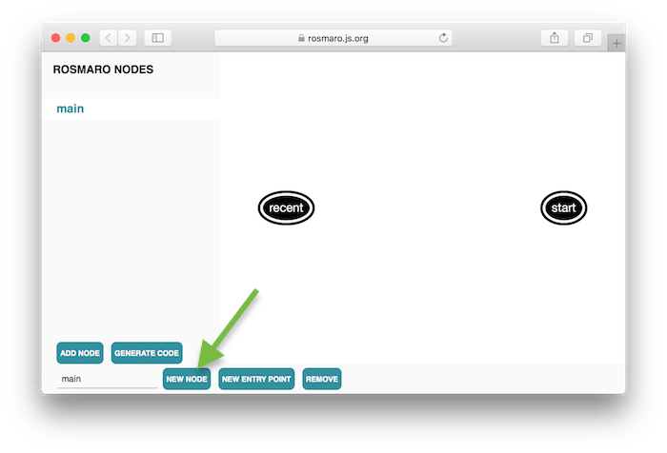Focus the node name field containing main
Viewport: 667px width, 453px height.
[107, 379]
